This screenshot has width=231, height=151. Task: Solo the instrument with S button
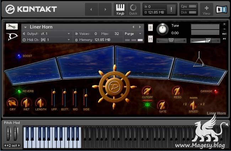[150, 27]
